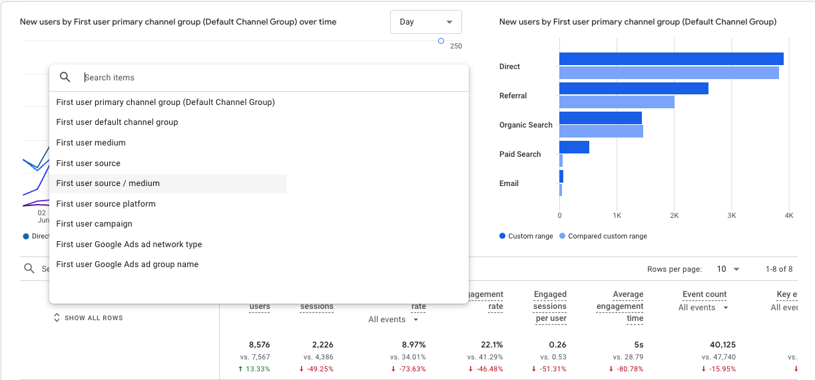815x380 pixels.
Task: Select First user source platform option
Action: pyautogui.click(x=106, y=204)
